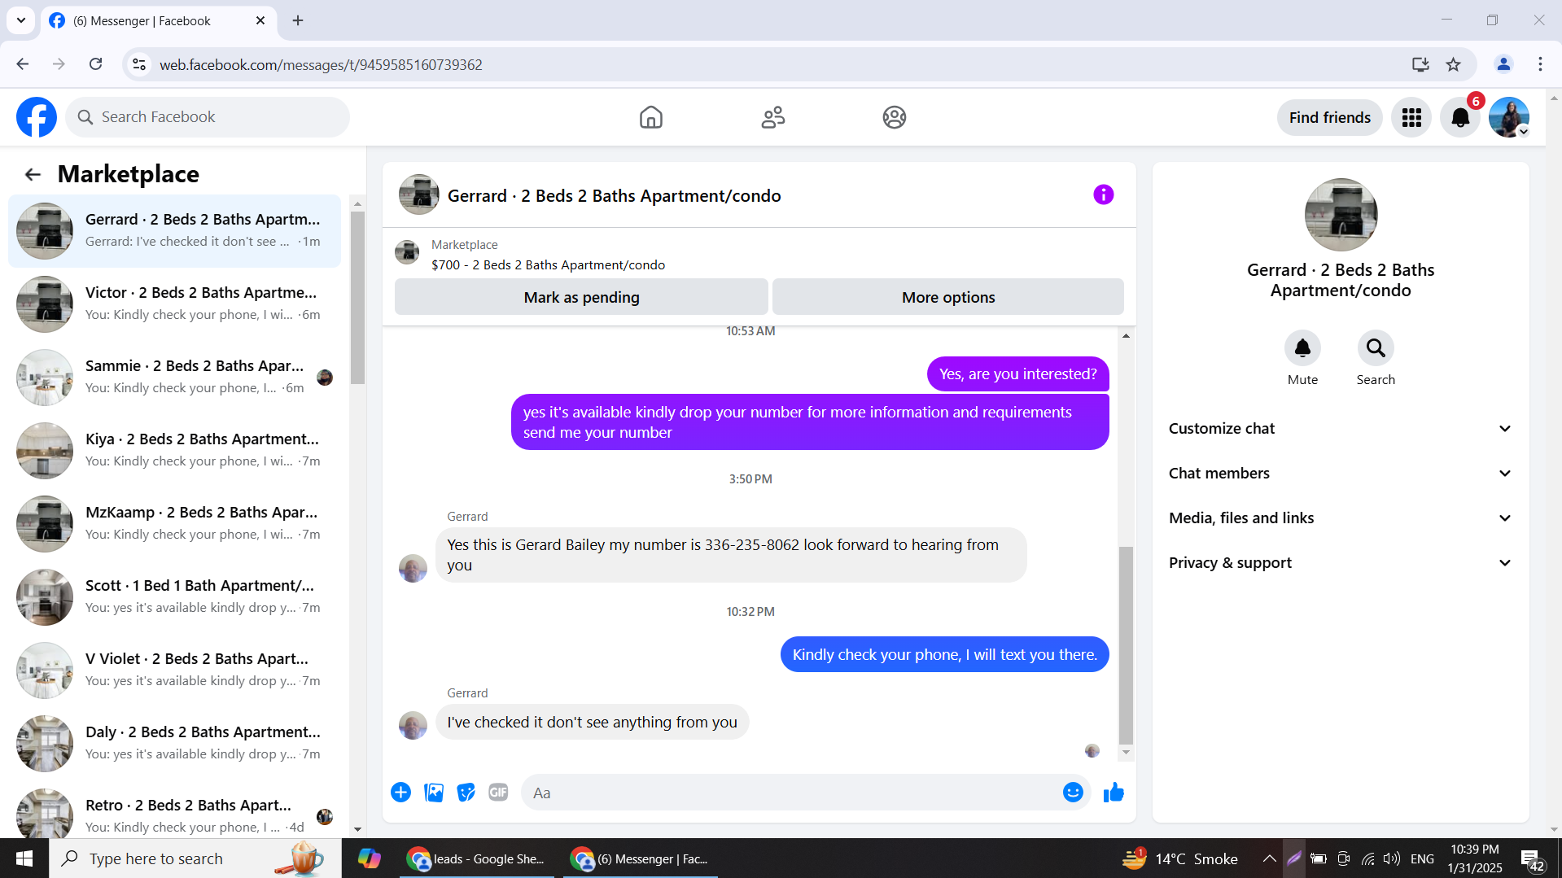Image resolution: width=1562 pixels, height=878 pixels.
Task: Show hidden system tray icons
Action: pyautogui.click(x=1269, y=858)
